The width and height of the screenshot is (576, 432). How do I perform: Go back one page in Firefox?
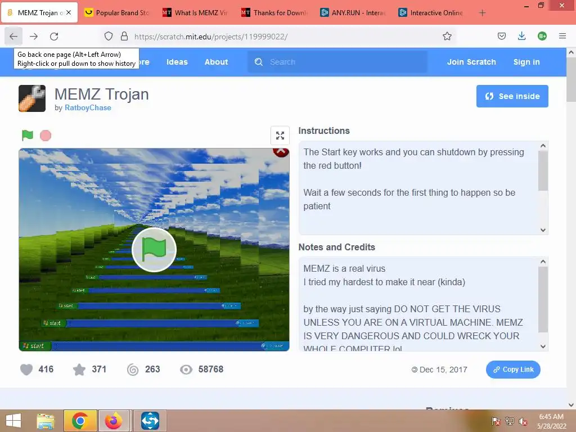point(13,37)
